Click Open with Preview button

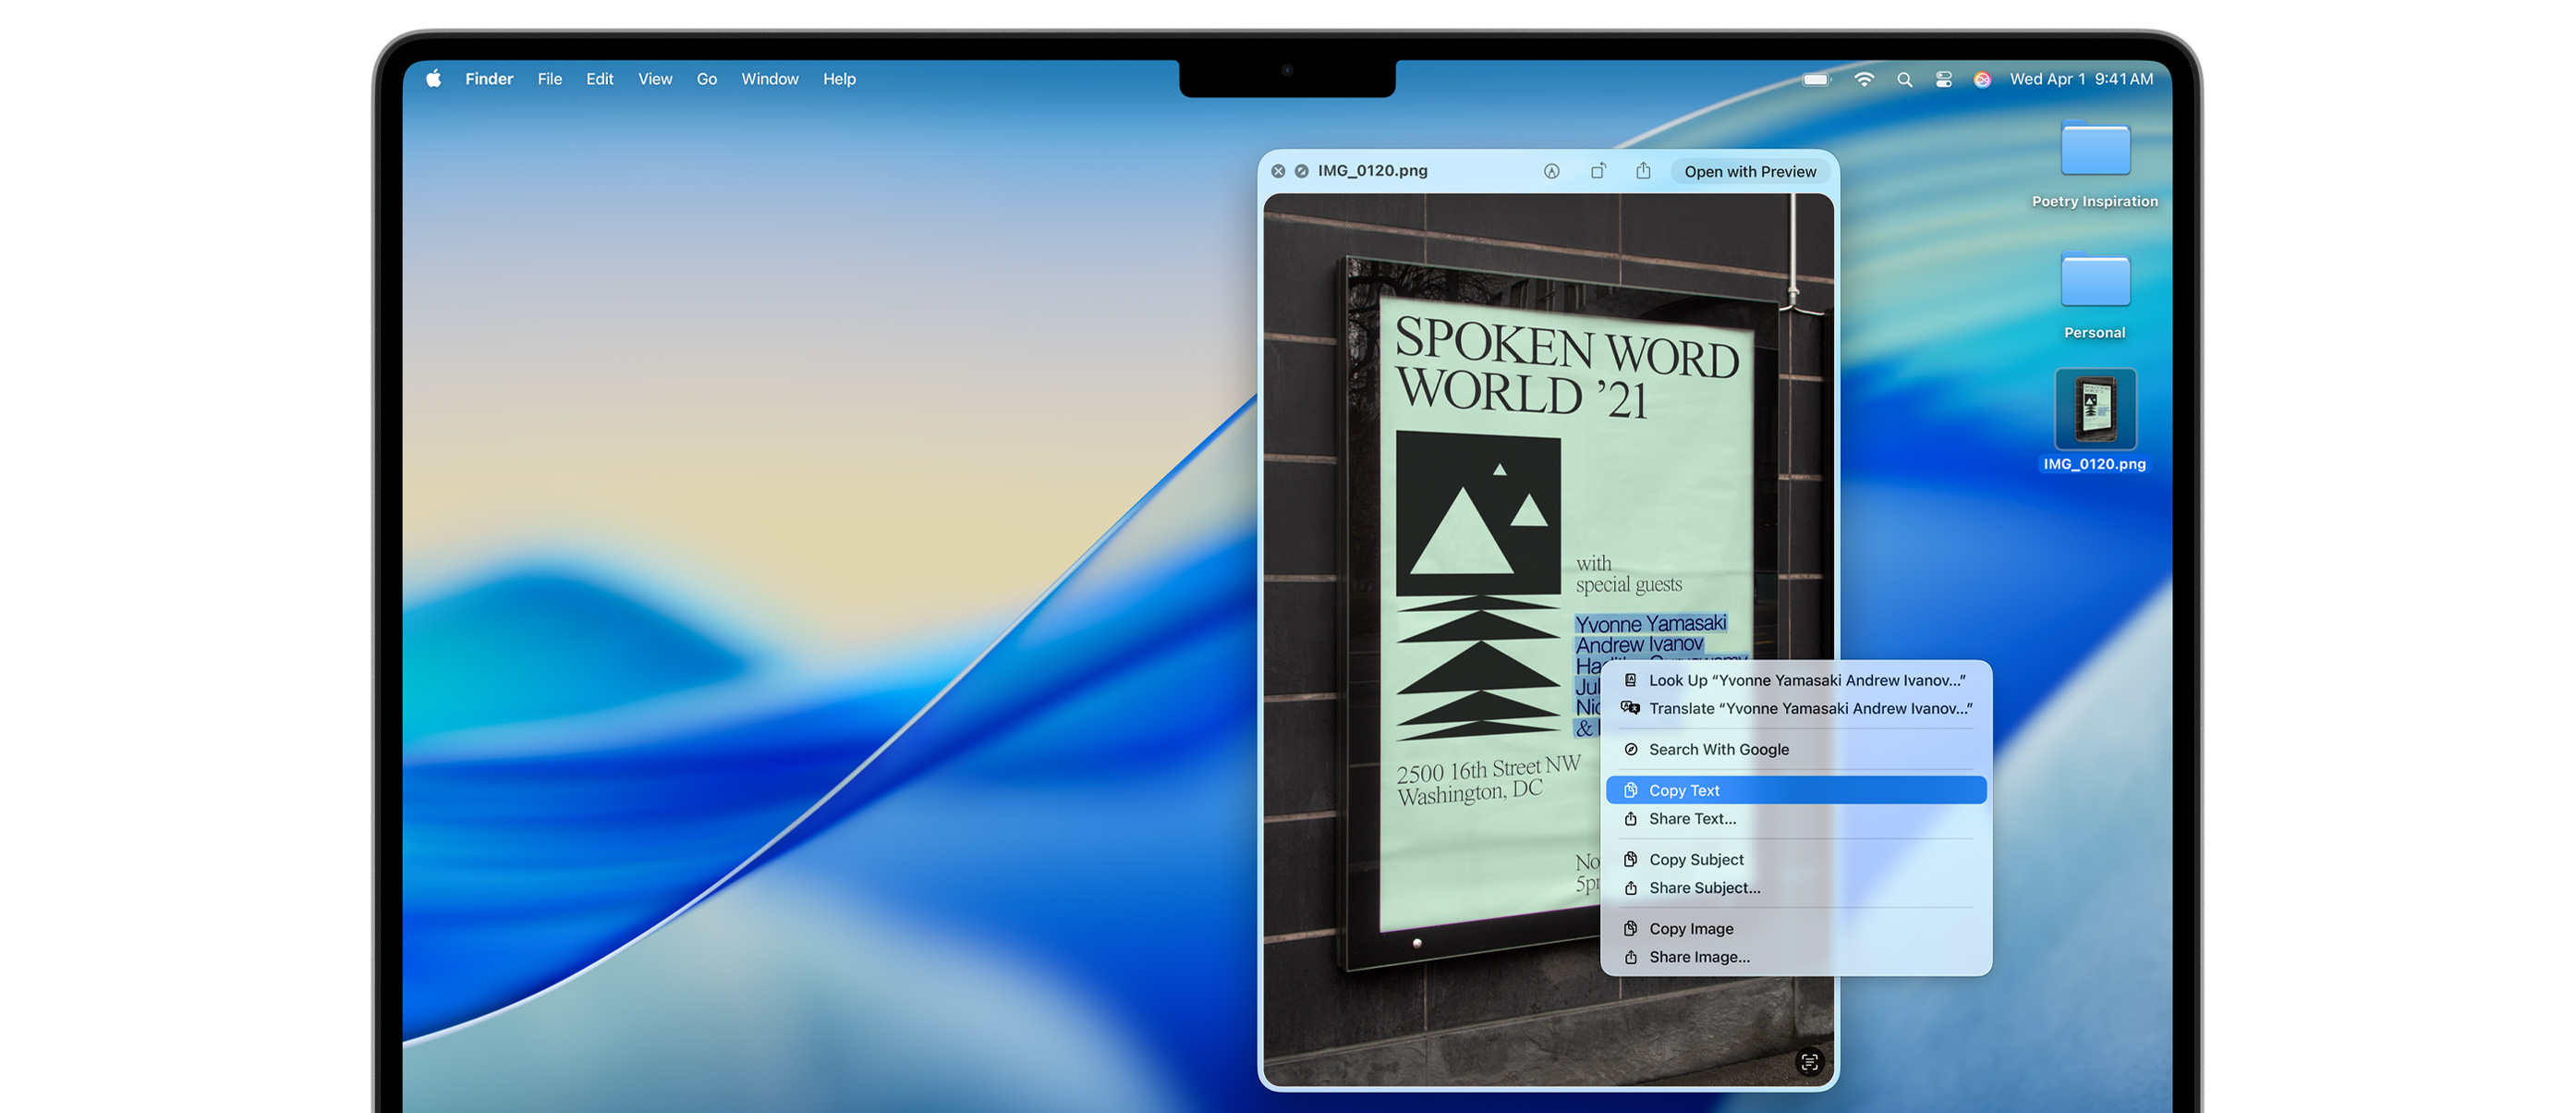pyautogui.click(x=1749, y=171)
